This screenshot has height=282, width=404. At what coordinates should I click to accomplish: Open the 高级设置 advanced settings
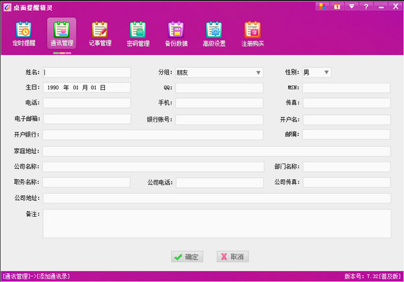click(214, 34)
